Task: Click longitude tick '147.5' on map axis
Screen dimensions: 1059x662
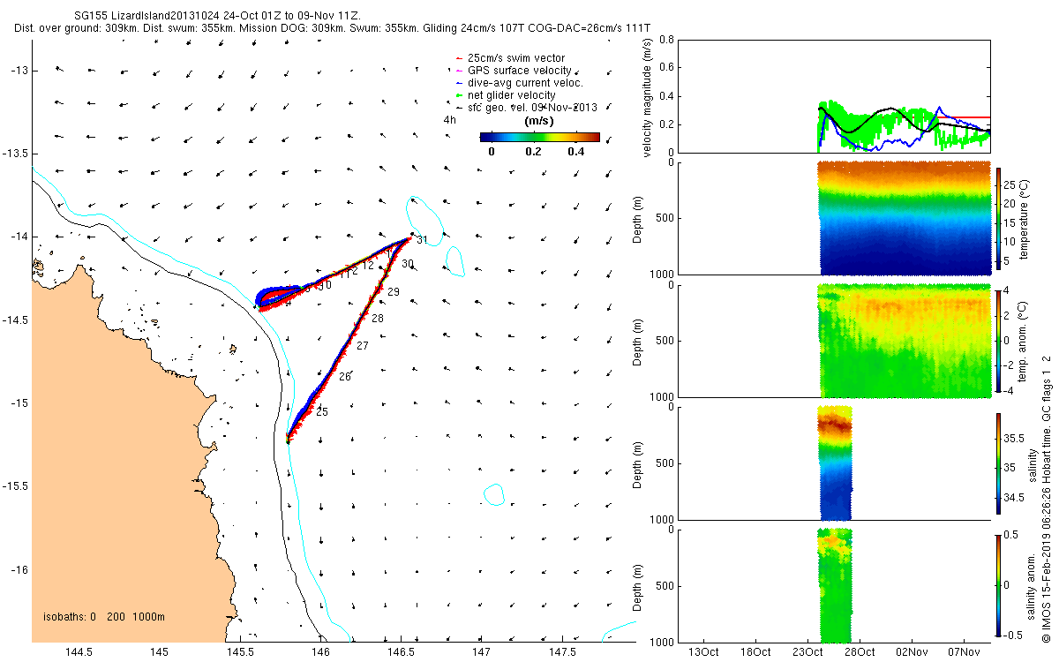Action: (562, 652)
